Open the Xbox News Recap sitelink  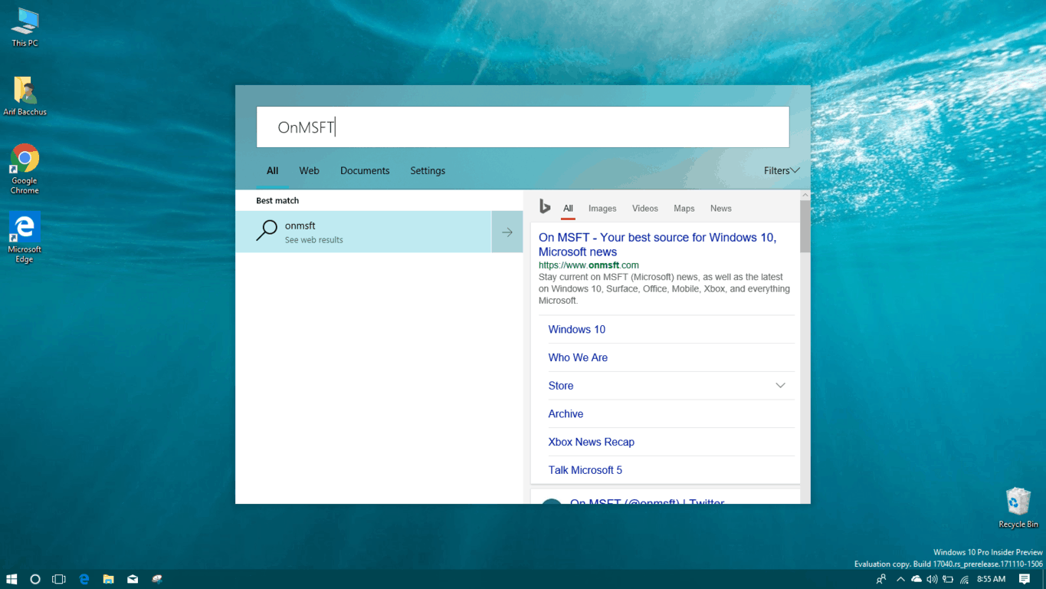592,442
